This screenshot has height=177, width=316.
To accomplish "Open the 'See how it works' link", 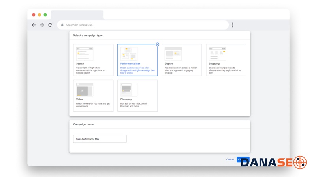I will point(137,72).
